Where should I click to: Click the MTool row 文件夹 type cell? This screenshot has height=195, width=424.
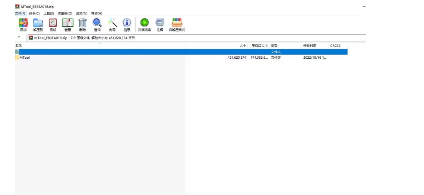[x=276, y=58]
